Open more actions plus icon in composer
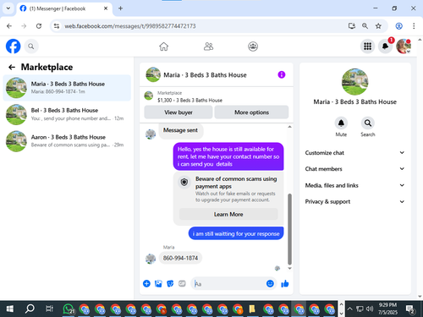 point(146,283)
